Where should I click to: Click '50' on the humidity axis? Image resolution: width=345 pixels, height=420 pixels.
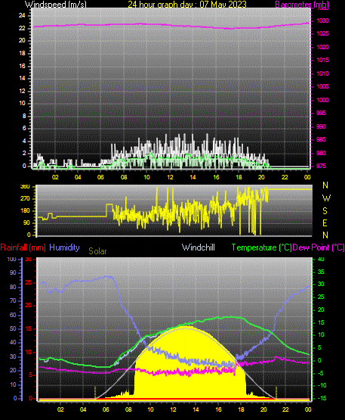pos(13,329)
